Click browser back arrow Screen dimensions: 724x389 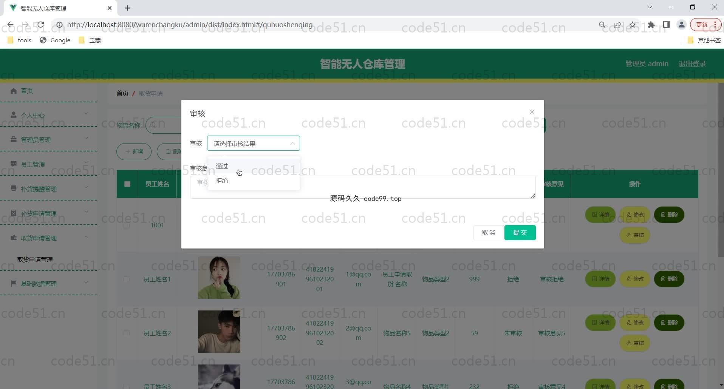[x=10, y=25]
